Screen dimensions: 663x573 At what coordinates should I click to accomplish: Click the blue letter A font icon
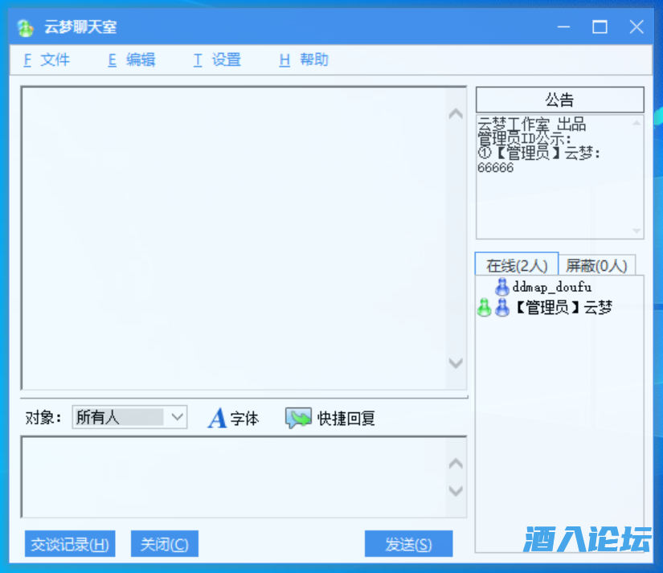click(217, 419)
